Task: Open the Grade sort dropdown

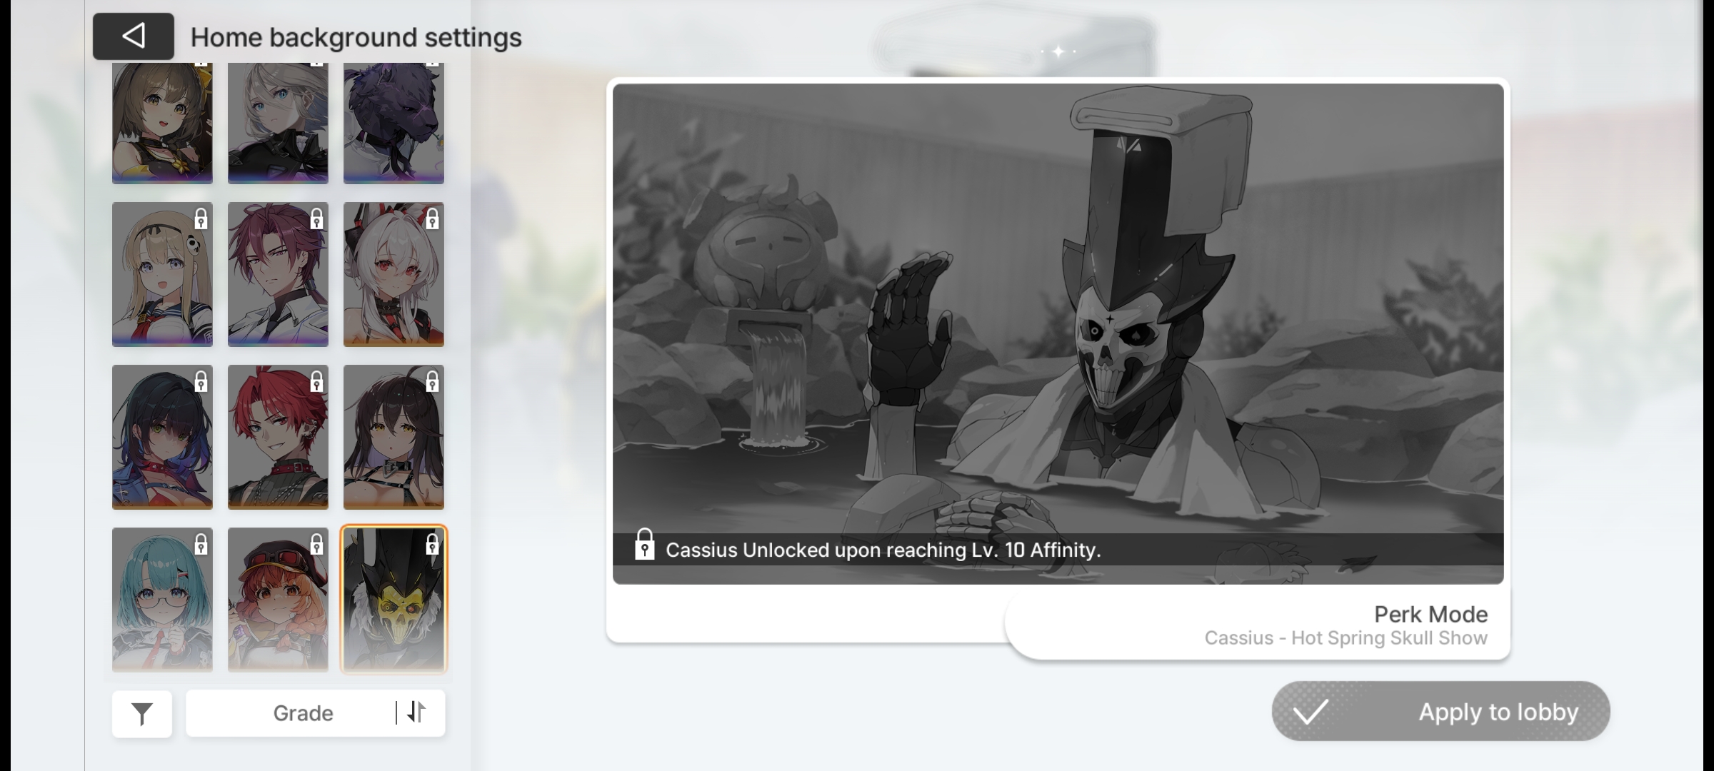Action: coord(303,713)
